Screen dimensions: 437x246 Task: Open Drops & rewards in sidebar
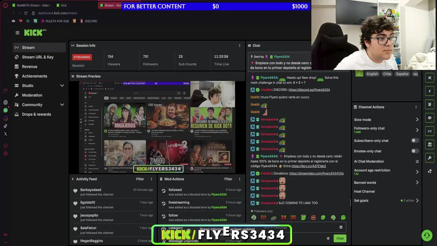36,114
